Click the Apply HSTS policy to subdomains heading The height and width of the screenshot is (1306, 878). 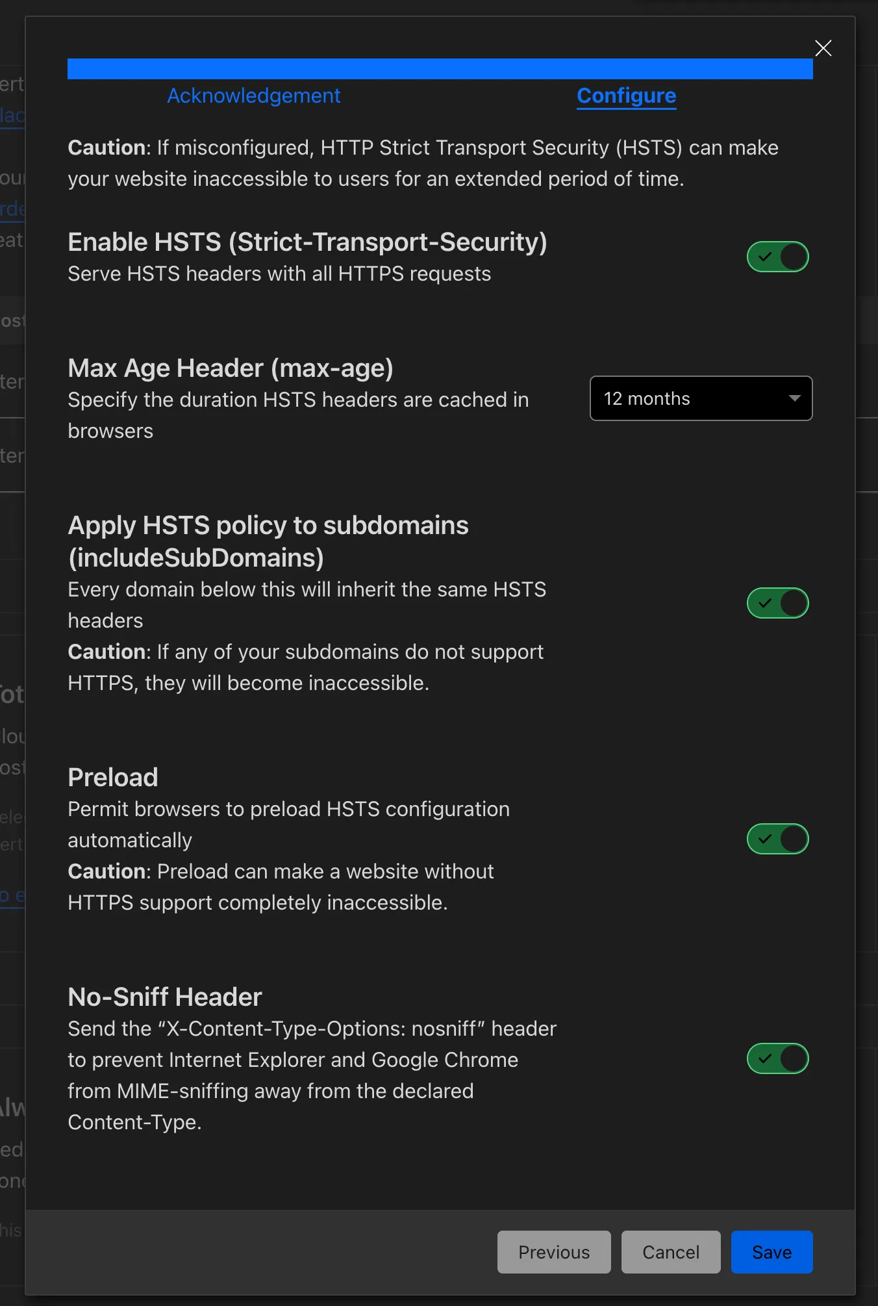[x=268, y=541]
